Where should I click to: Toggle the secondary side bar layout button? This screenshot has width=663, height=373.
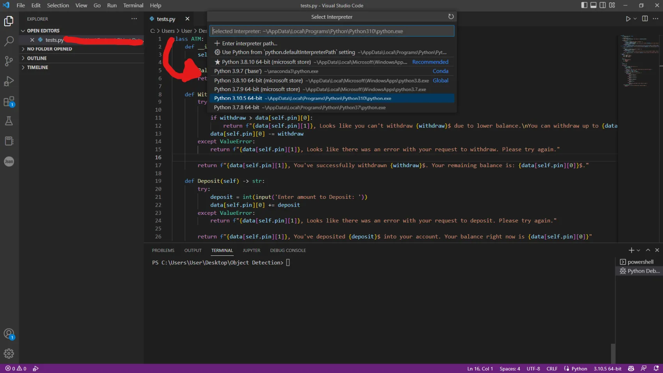[603, 5]
